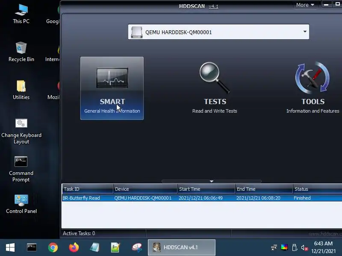Open TESTS read and write tests

[215, 88]
